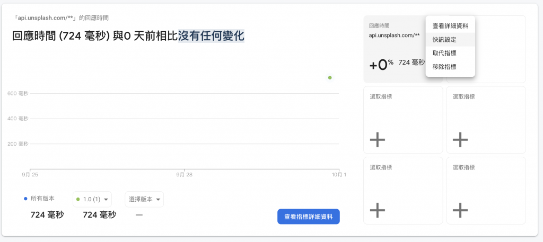Expand the 選擇版本 dropdown
The height and width of the screenshot is (242, 543).
144,199
